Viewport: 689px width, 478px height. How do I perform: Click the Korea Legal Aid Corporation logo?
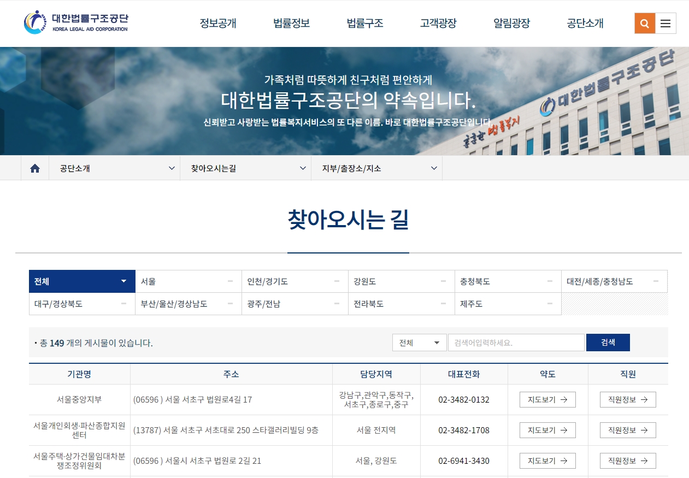click(76, 22)
